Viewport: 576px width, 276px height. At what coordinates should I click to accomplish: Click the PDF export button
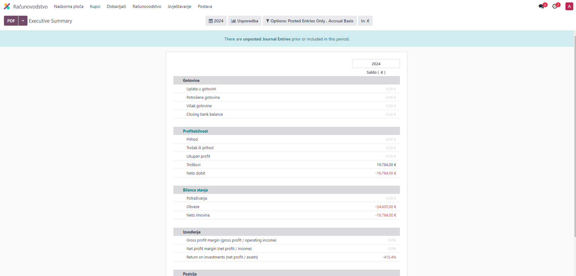tap(11, 21)
